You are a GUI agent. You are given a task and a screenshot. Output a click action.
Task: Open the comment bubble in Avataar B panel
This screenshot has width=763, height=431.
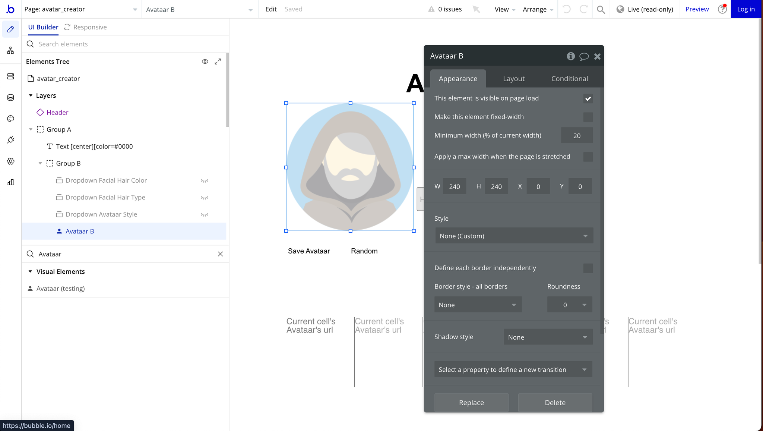[x=584, y=56]
